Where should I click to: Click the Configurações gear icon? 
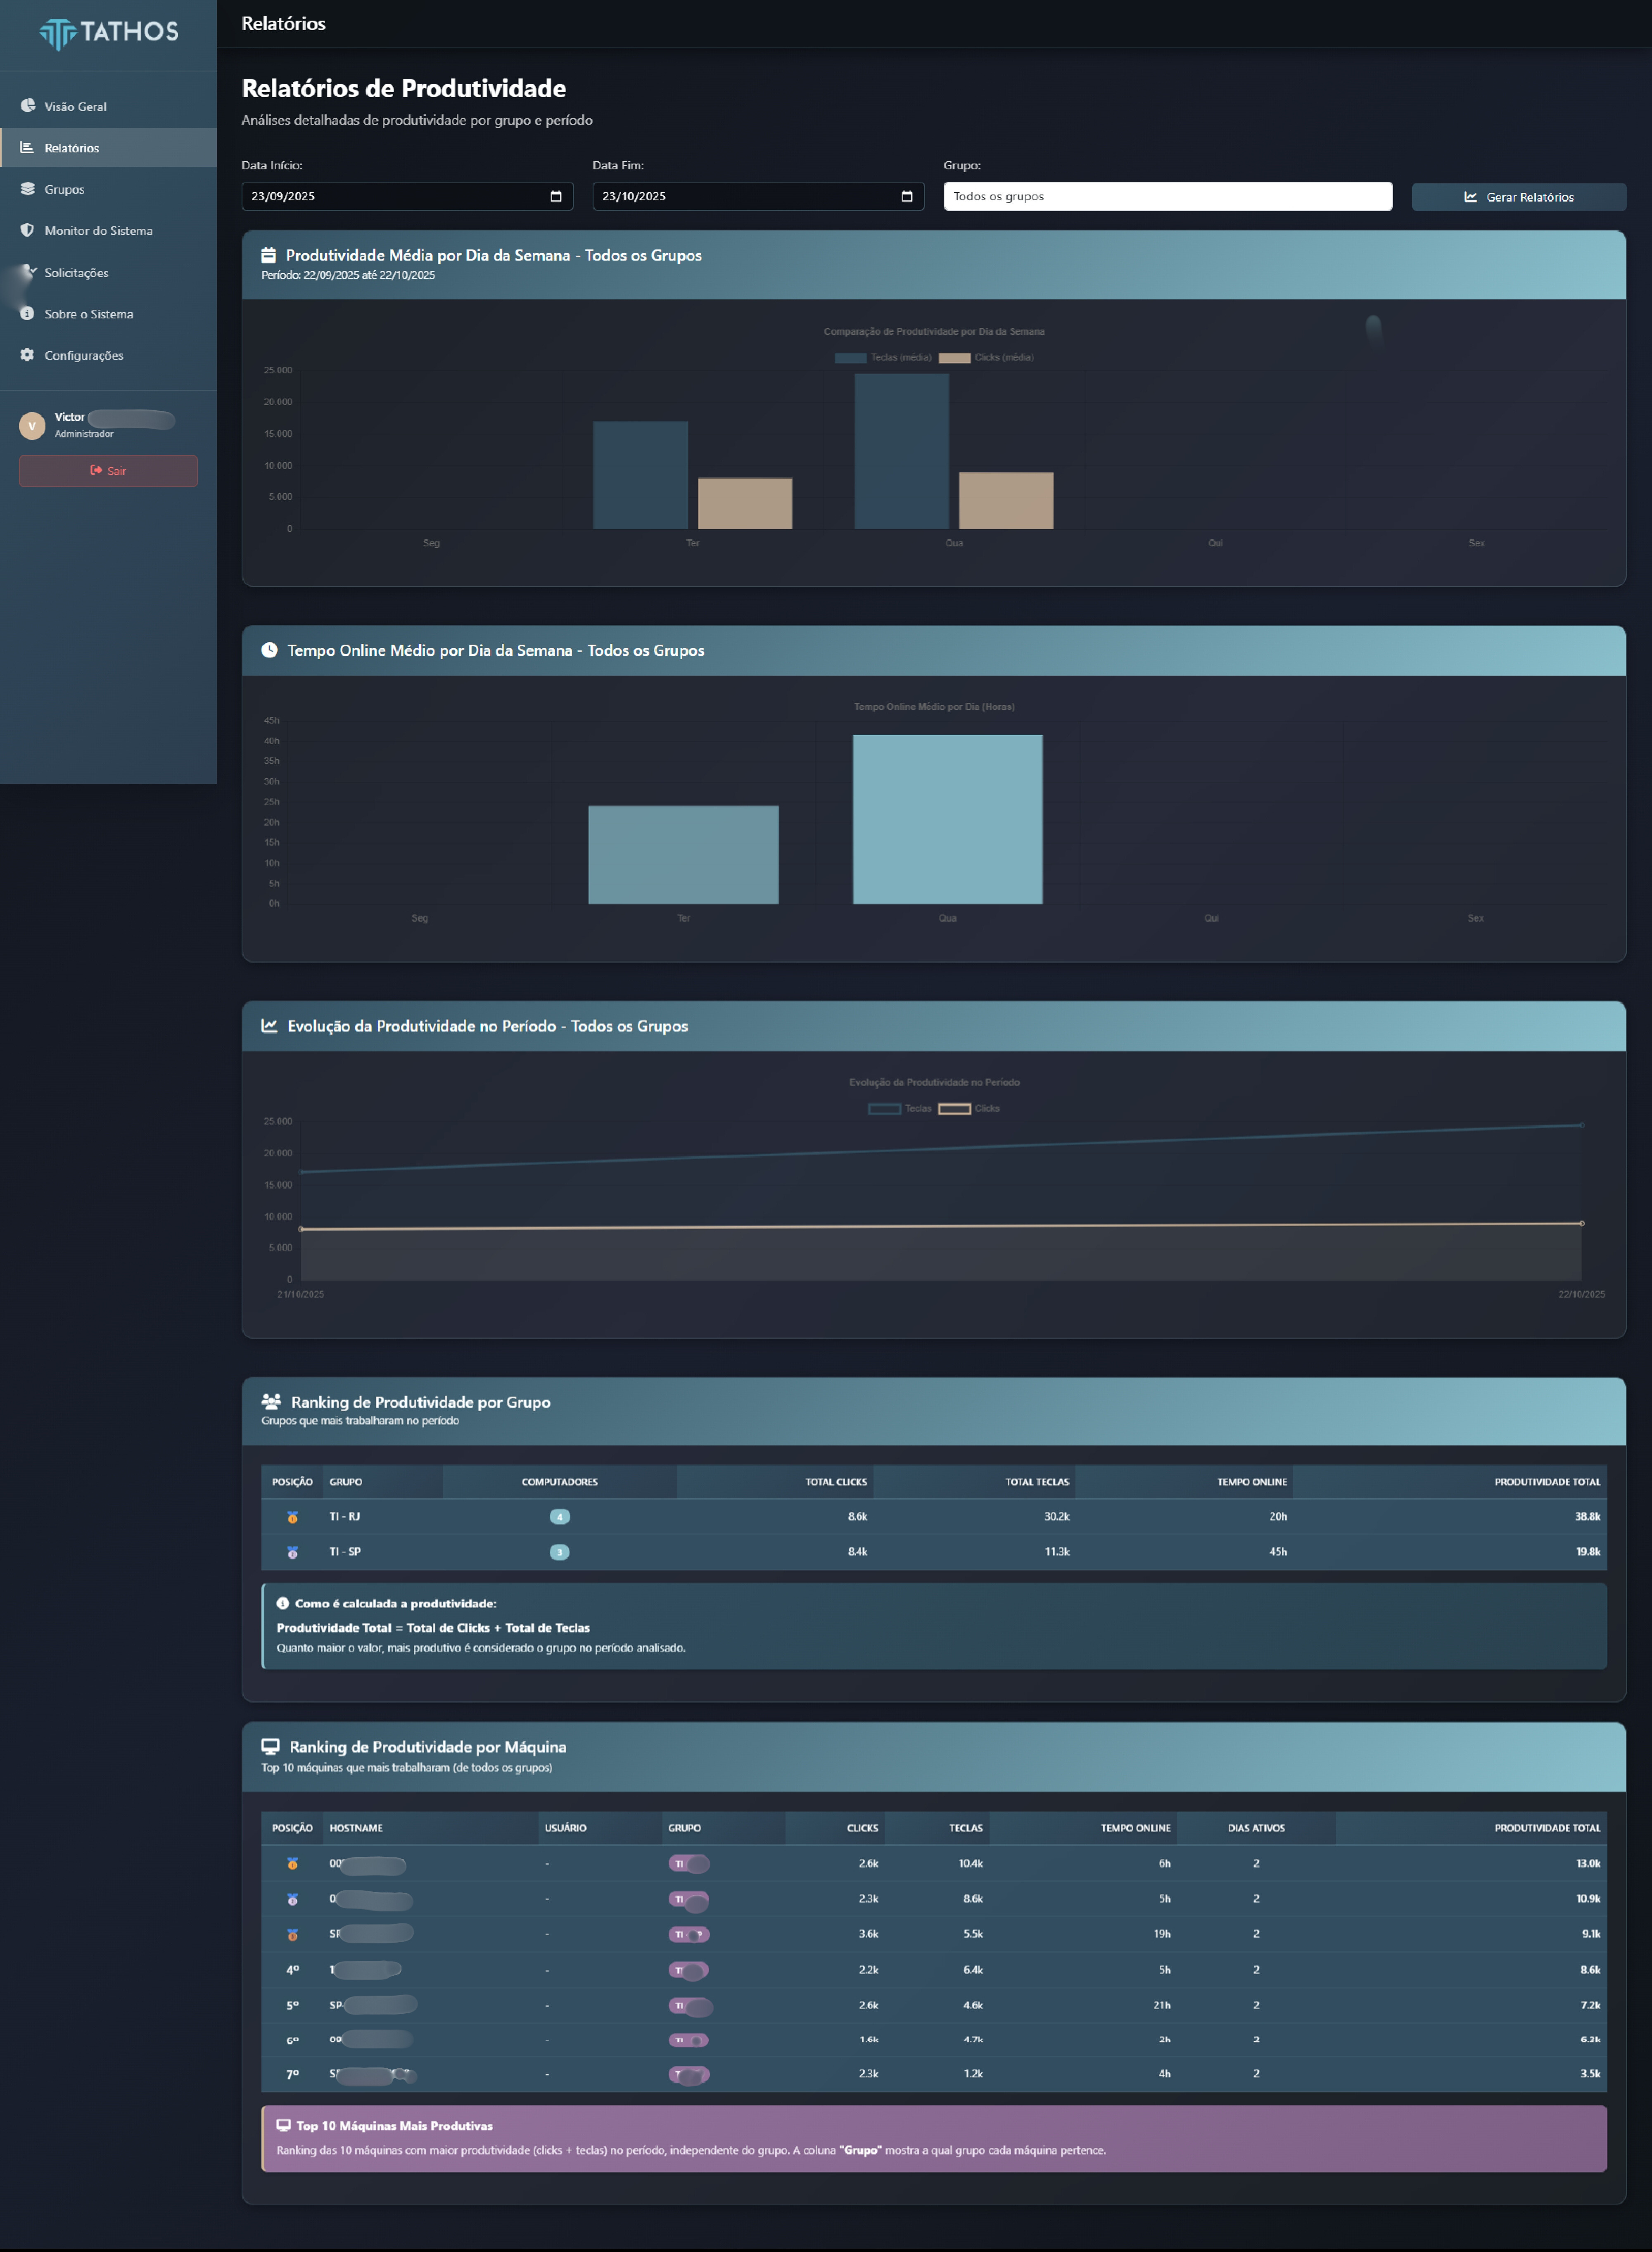click(x=27, y=355)
